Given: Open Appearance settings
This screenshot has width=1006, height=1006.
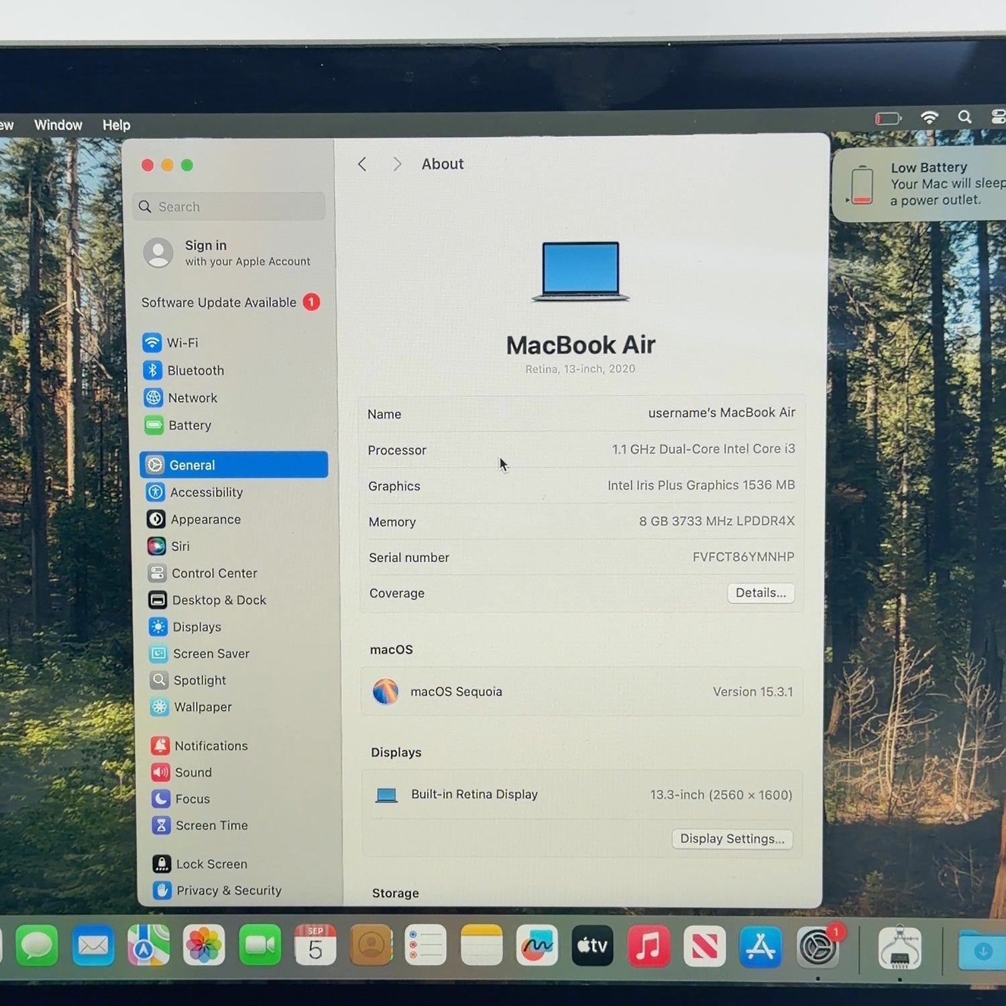Looking at the screenshot, I should (x=194, y=519).
